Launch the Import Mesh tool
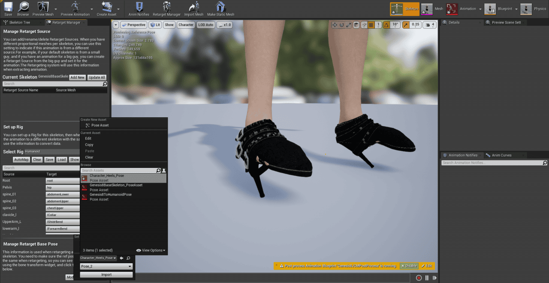Image resolution: width=549 pixels, height=283 pixels. [x=193, y=8]
